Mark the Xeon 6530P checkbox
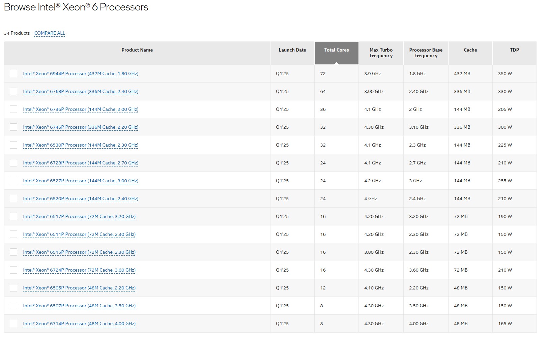The width and height of the screenshot is (546, 340). tap(13, 145)
